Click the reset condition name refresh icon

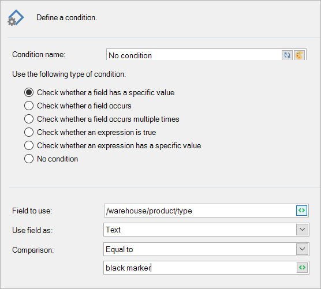(x=287, y=55)
